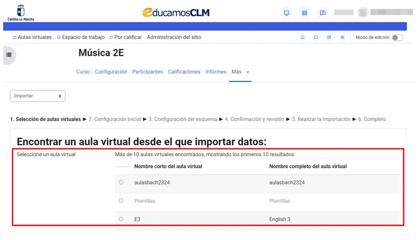418x240 pixels.
Task: Click the Castilla-La Mancha logo
Action: tap(21, 13)
